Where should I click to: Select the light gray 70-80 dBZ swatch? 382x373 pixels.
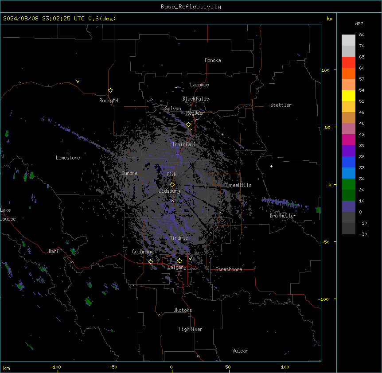pyautogui.click(x=348, y=40)
